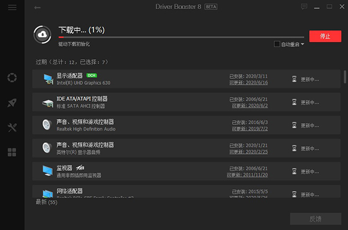The width and height of the screenshot is (348, 230).
Task: Open the rocket boost sidebar icon
Action: coord(12,103)
